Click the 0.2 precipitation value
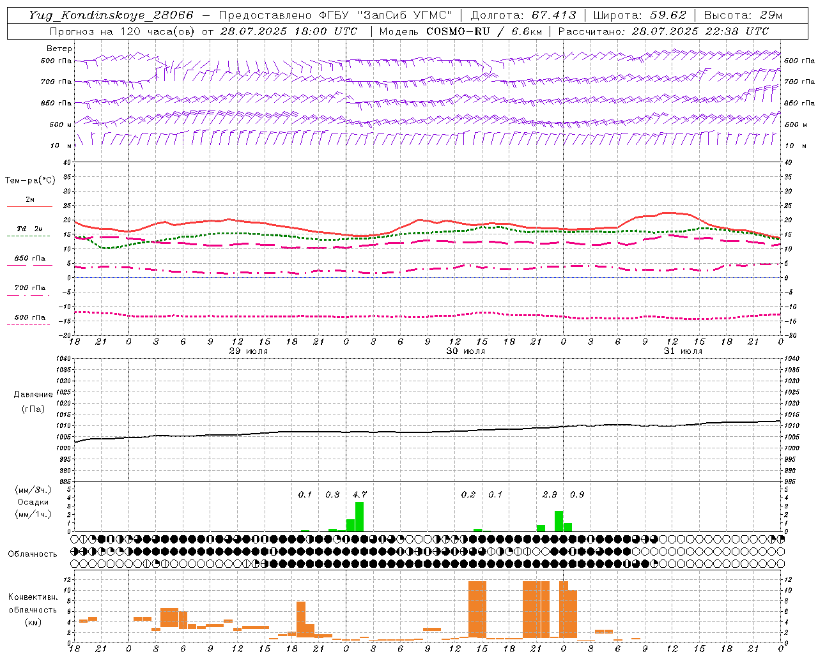 pyautogui.click(x=468, y=494)
